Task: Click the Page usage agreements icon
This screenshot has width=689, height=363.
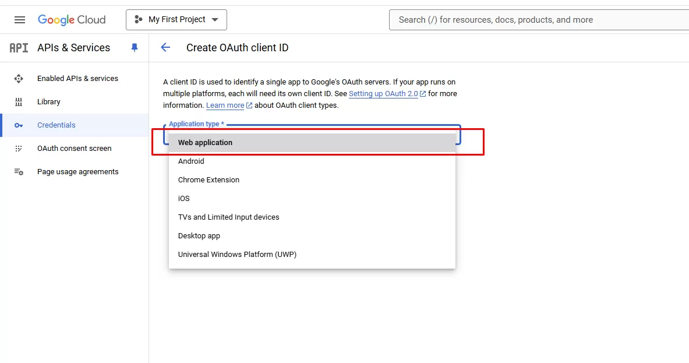Action: [x=19, y=172]
